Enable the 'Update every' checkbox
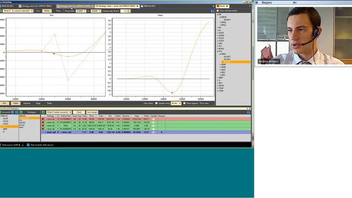 pyautogui.click(x=156, y=103)
